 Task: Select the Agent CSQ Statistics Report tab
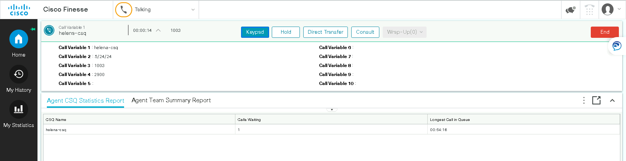click(85, 101)
